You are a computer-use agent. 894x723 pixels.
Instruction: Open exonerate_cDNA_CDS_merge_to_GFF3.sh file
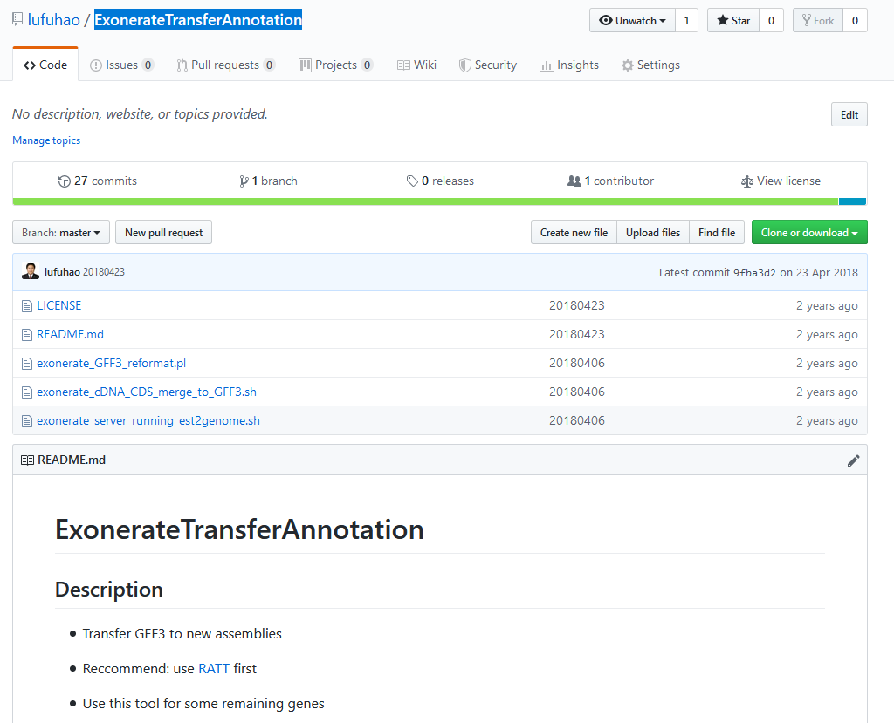147,392
